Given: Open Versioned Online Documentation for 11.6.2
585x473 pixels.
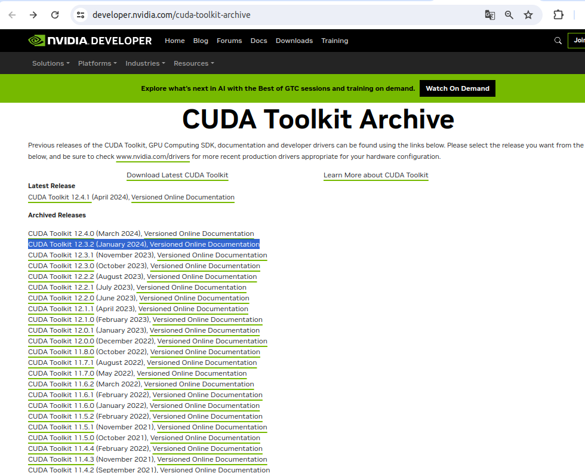Looking at the screenshot, I should click(199, 384).
